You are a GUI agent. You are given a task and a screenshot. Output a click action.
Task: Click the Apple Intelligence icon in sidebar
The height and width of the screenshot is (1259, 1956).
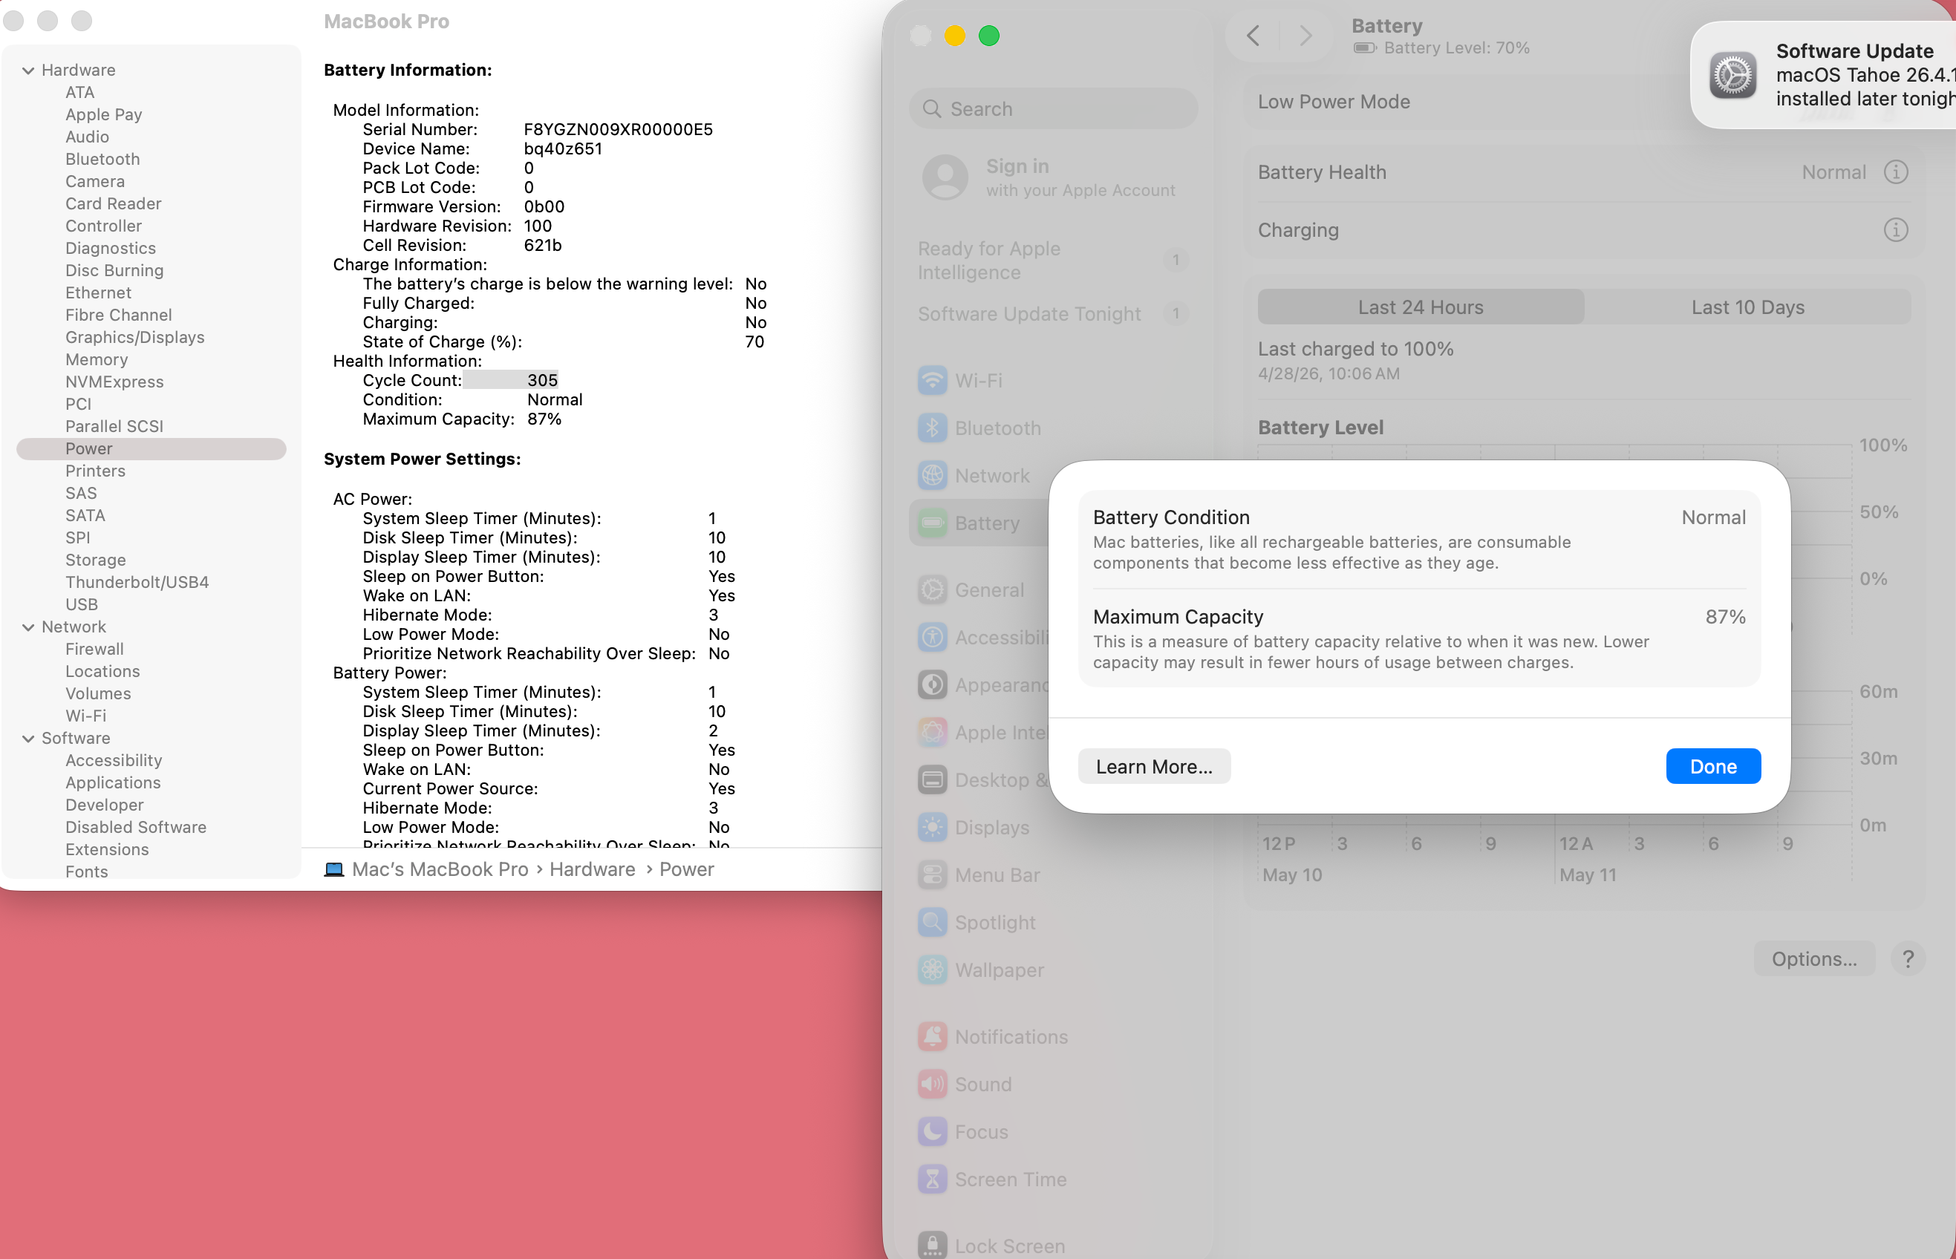pos(932,732)
